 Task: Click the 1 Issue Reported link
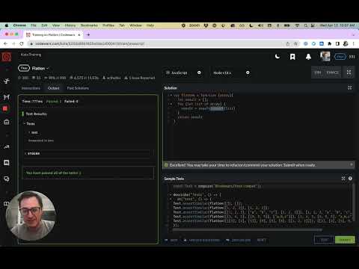(x=140, y=78)
